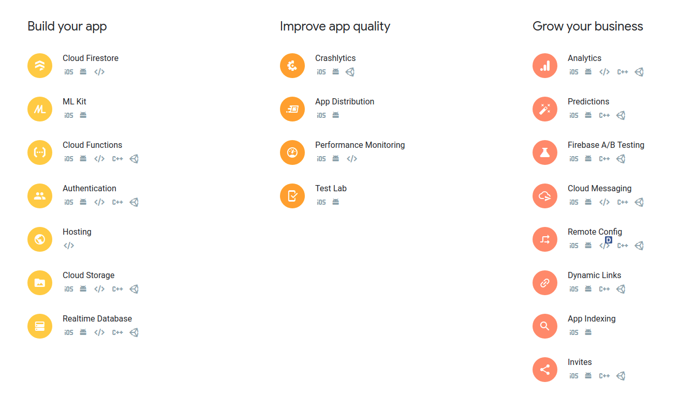The height and width of the screenshot is (397, 694).
Task: Select the Authentication people icon
Action: click(40, 196)
